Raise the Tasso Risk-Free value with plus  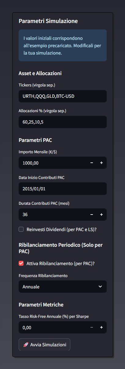pyautogui.click(x=101, y=328)
